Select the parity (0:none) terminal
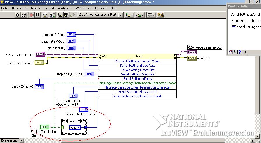 39,86
